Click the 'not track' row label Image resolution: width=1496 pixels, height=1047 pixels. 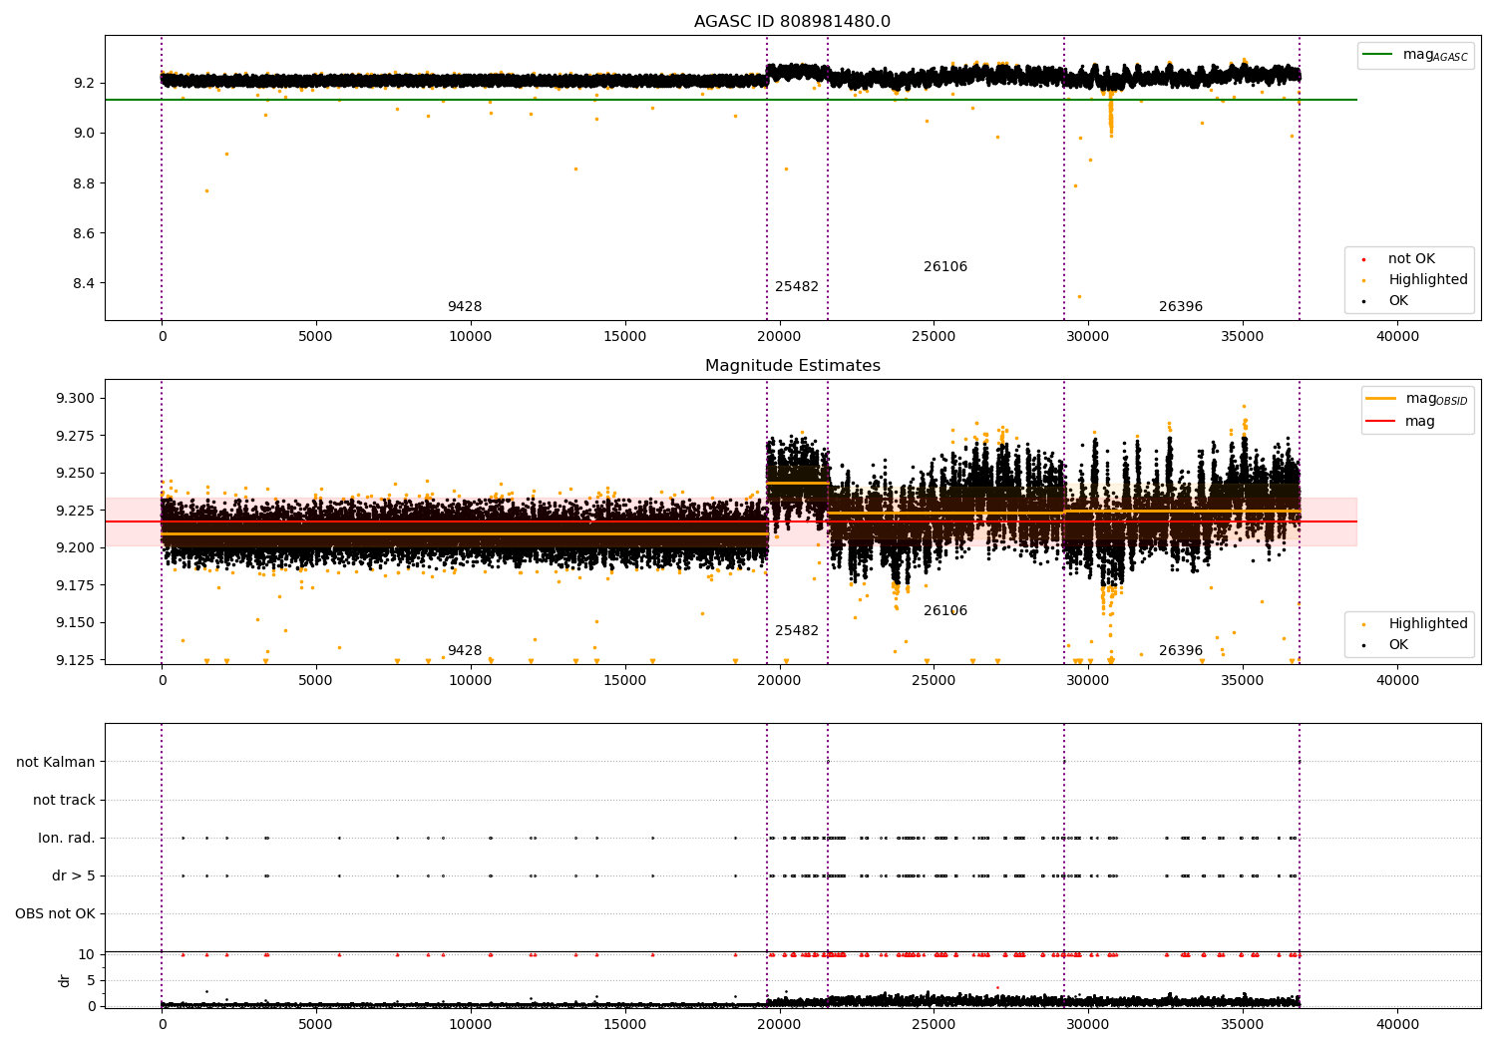pyautogui.click(x=64, y=800)
